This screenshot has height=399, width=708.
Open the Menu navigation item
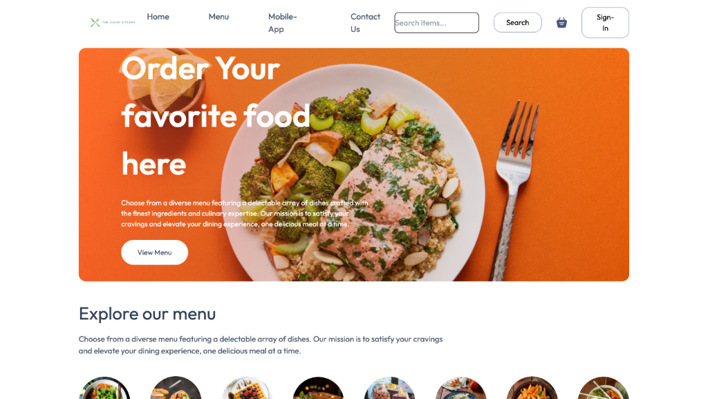(x=218, y=17)
